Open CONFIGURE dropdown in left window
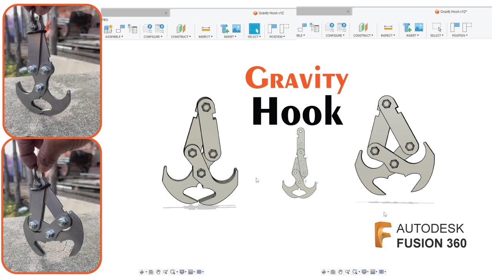This screenshot has width=492, height=276. coord(153,37)
